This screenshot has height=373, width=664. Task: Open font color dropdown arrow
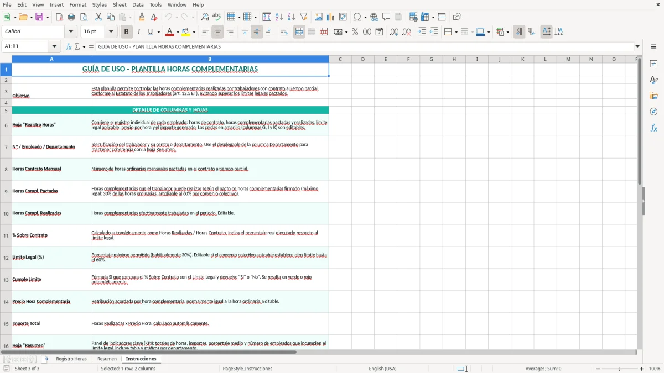[x=178, y=32]
